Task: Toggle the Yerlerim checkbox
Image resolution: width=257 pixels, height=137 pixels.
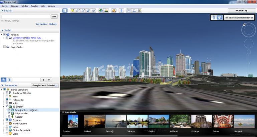Action: coord(5,34)
